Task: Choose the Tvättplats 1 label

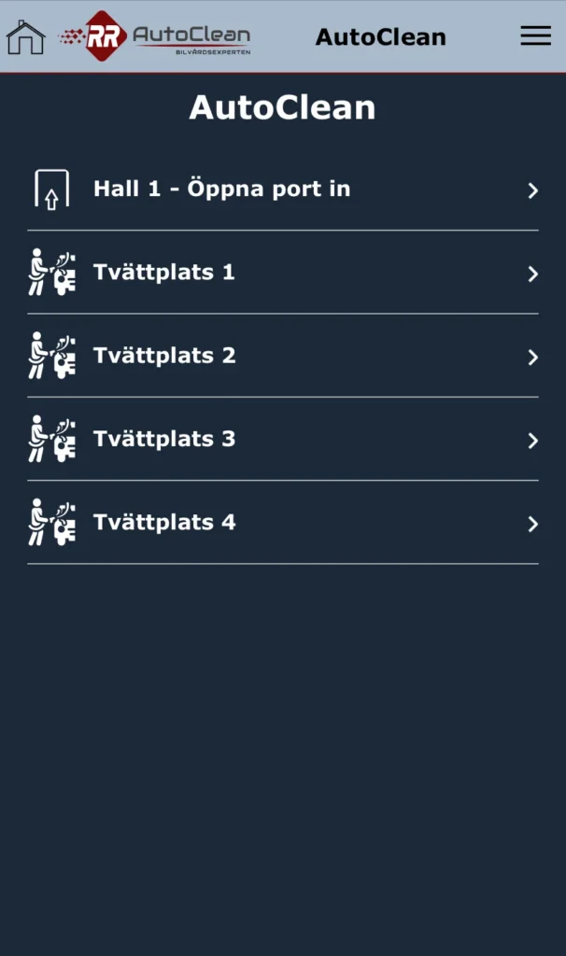Action: coord(164,273)
